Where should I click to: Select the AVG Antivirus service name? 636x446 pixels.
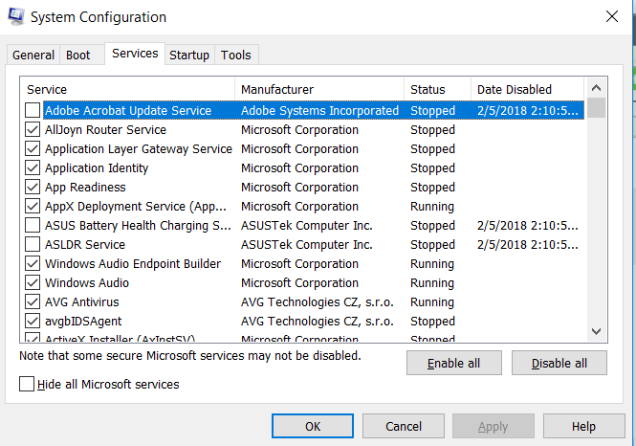(82, 301)
